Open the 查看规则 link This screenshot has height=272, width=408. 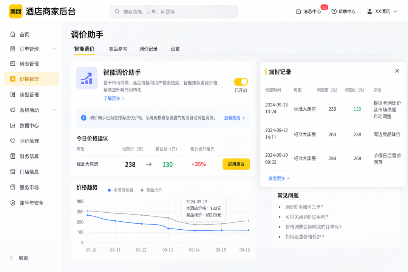234,118
